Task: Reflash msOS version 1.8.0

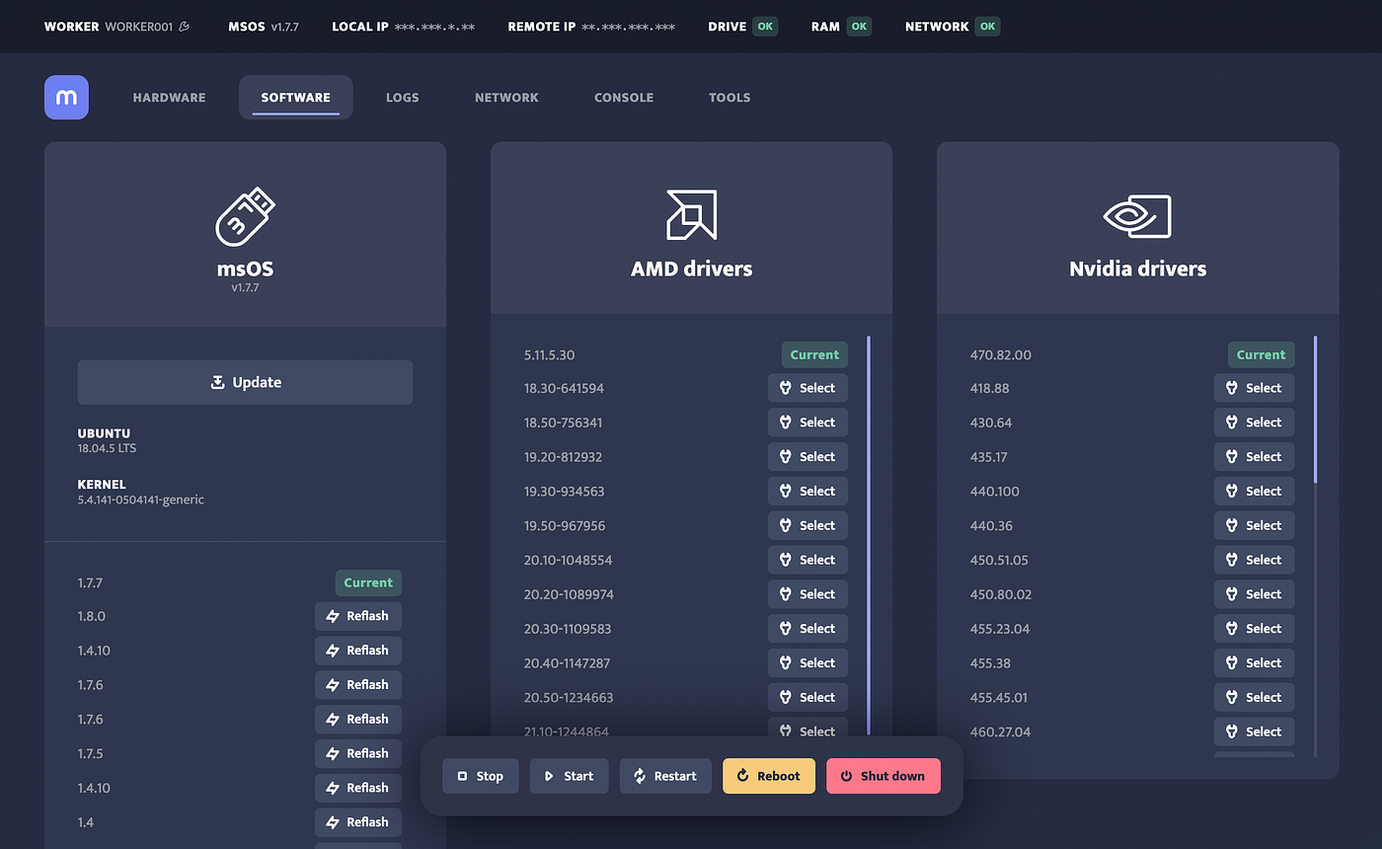Action: (x=358, y=616)
